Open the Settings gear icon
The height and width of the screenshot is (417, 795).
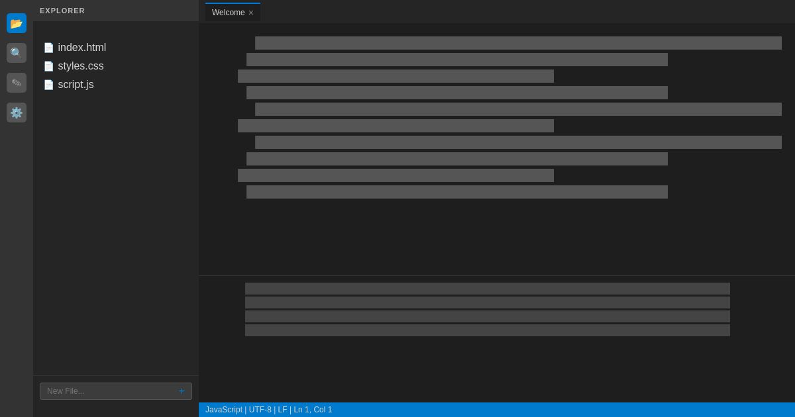[x=17, y=113]
